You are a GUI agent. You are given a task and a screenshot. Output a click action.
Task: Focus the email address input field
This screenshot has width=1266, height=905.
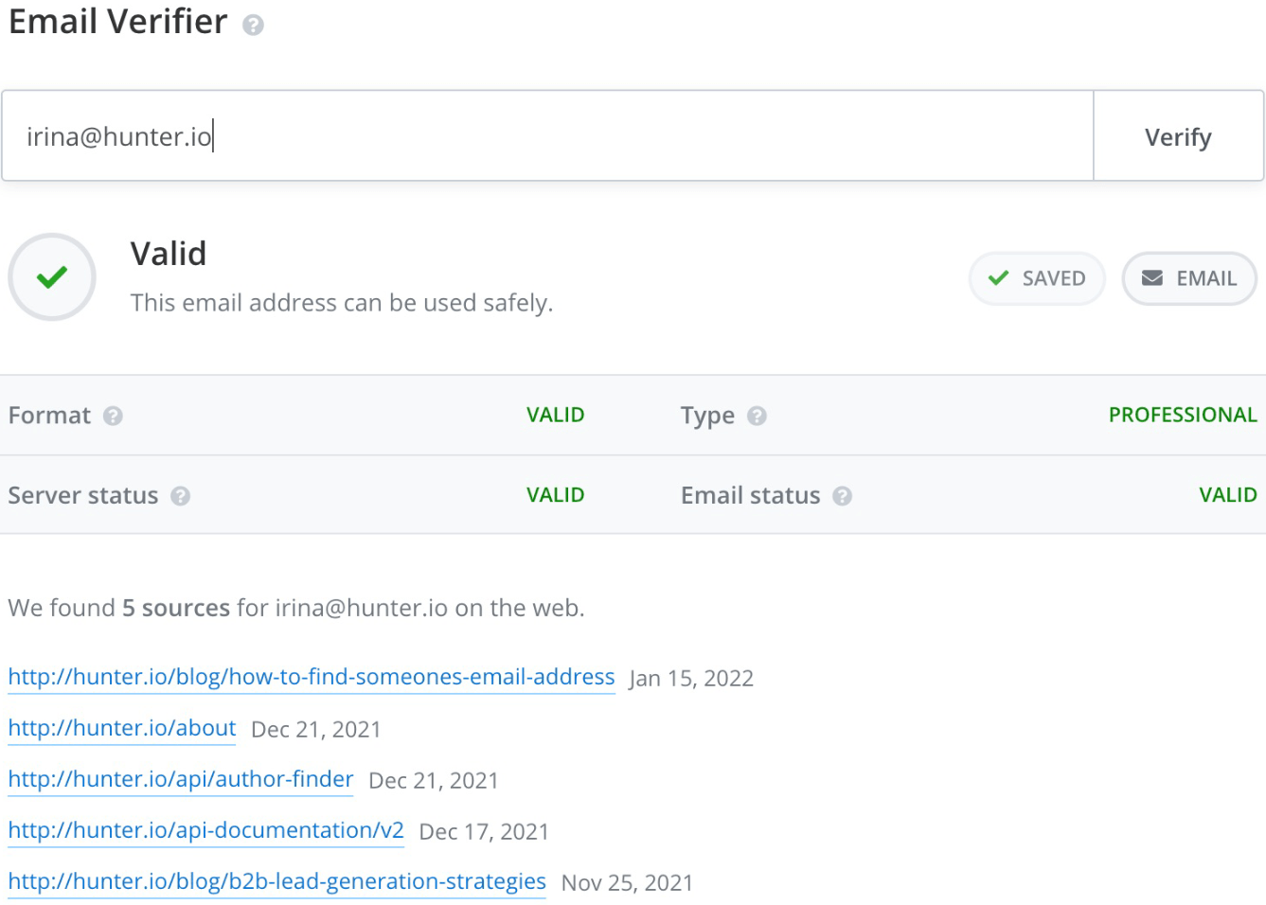click(x=547, y=136)
